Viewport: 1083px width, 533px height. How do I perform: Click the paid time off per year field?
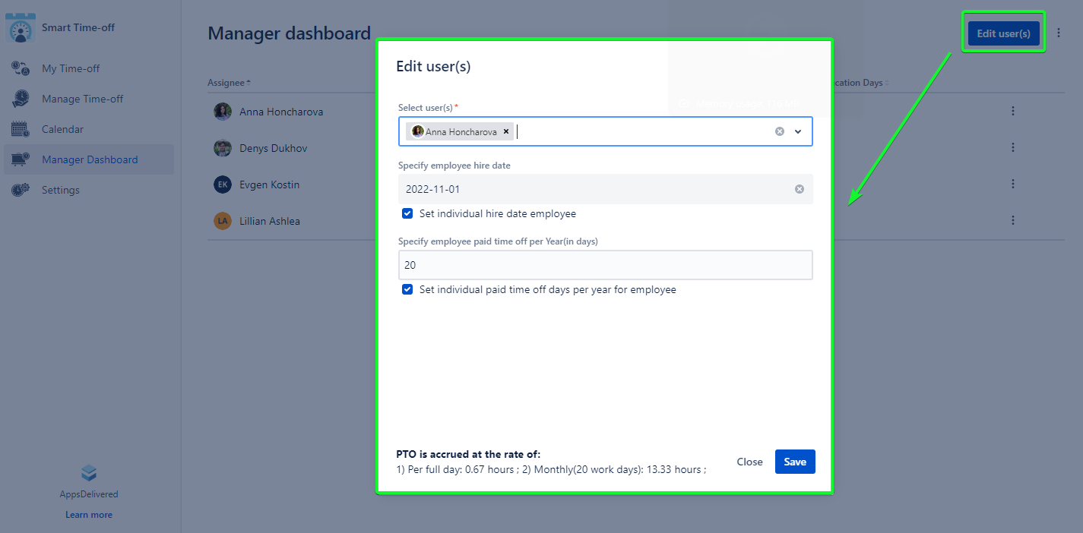point(605,265)
